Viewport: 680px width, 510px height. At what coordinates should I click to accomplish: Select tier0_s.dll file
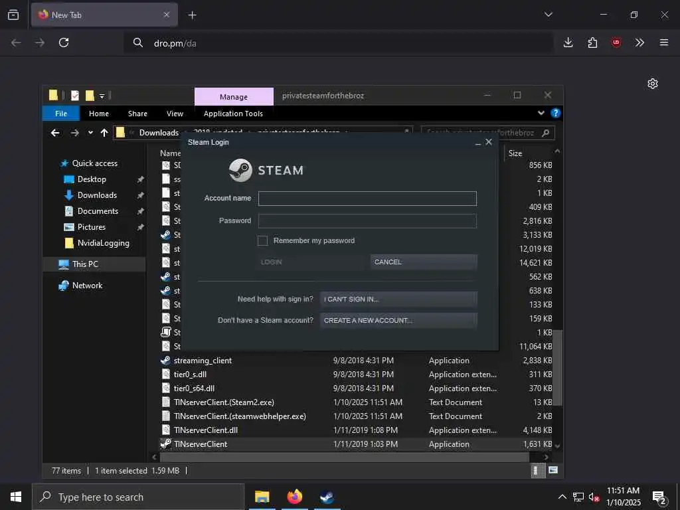coord(190,375)
